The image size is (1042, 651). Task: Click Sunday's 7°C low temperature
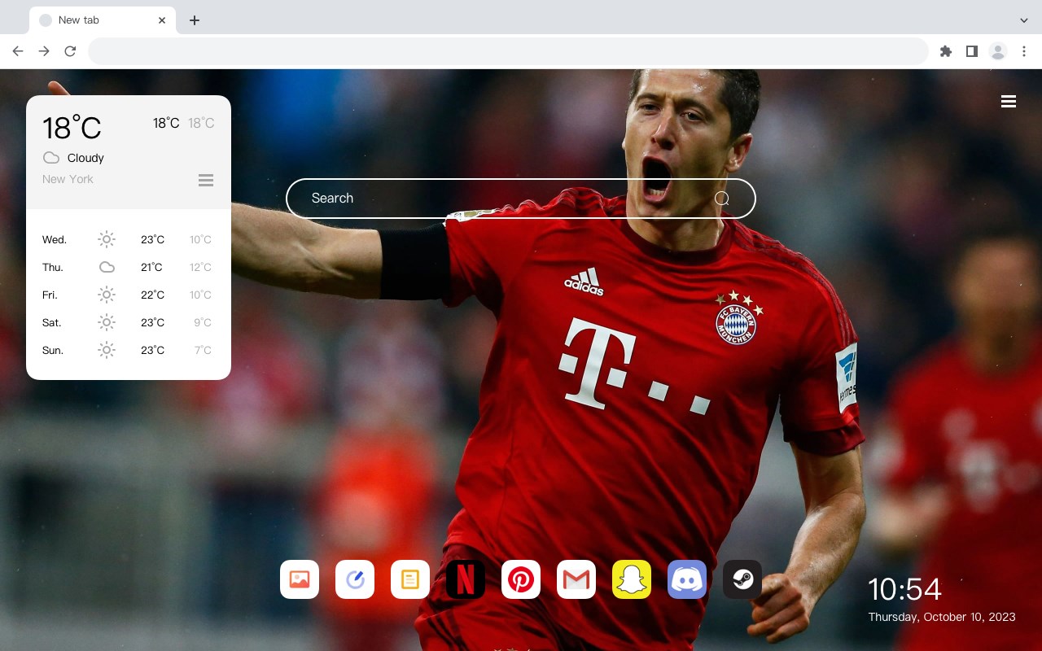click(203, 350)
